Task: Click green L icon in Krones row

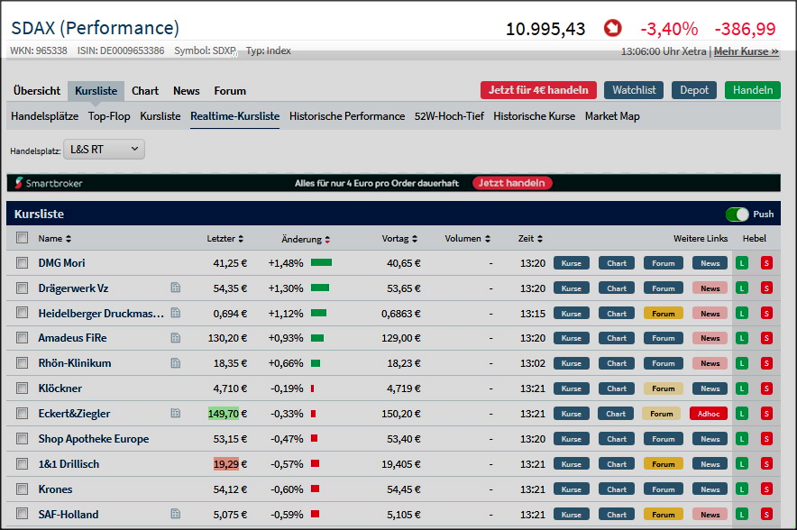Action: pos(742,489)
